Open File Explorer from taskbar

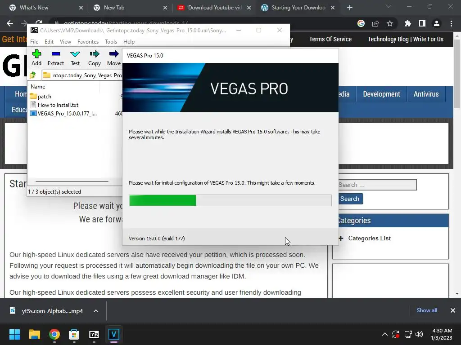click(x=34, y=334)
